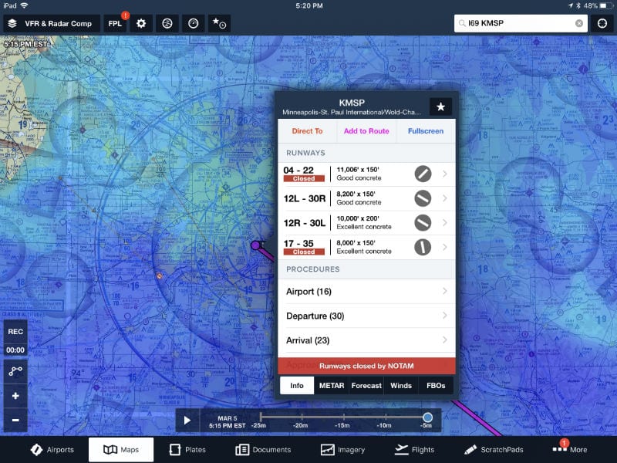This screenshot has height=463, width=617.
Task: Click the search box containing I69 KMSP
Action: coord(521,23)
